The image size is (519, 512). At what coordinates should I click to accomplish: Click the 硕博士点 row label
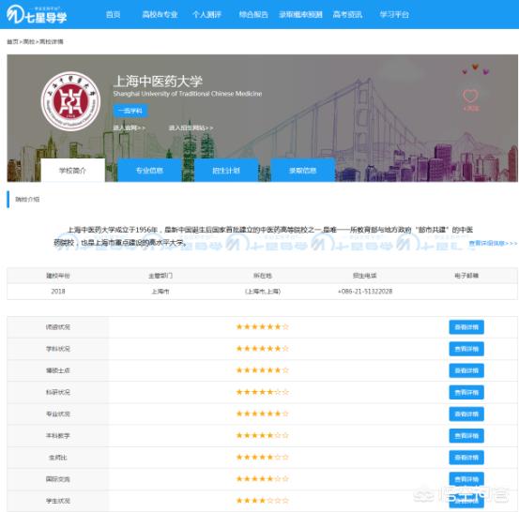pos(58,370)
